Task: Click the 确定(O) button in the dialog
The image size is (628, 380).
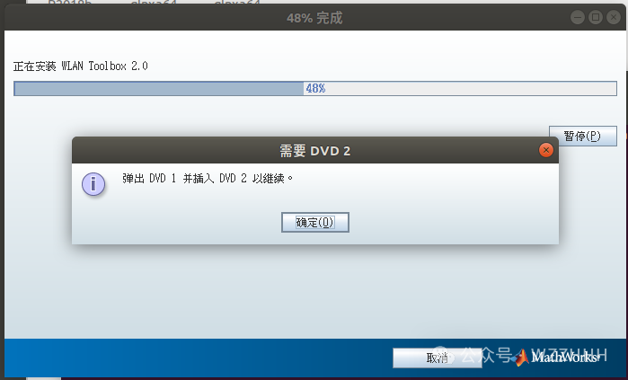Action: [x=315, y=222]
